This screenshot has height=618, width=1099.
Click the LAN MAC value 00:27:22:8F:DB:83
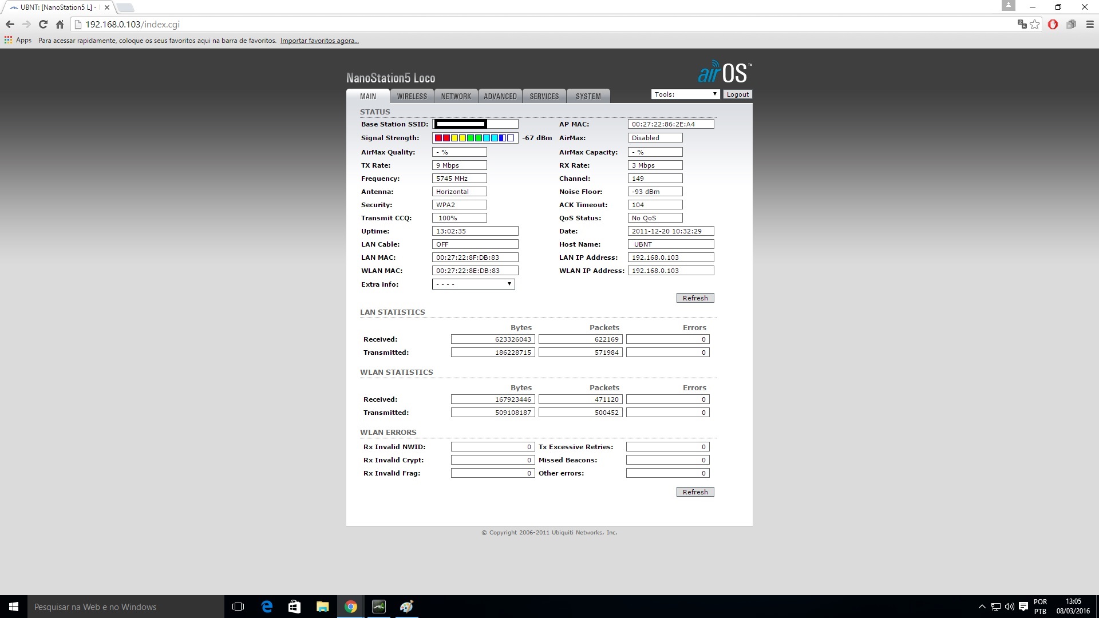475,257
